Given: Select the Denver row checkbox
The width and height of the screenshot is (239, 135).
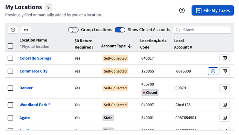Looking at the screenshot, I should click(x=10, y=88).
